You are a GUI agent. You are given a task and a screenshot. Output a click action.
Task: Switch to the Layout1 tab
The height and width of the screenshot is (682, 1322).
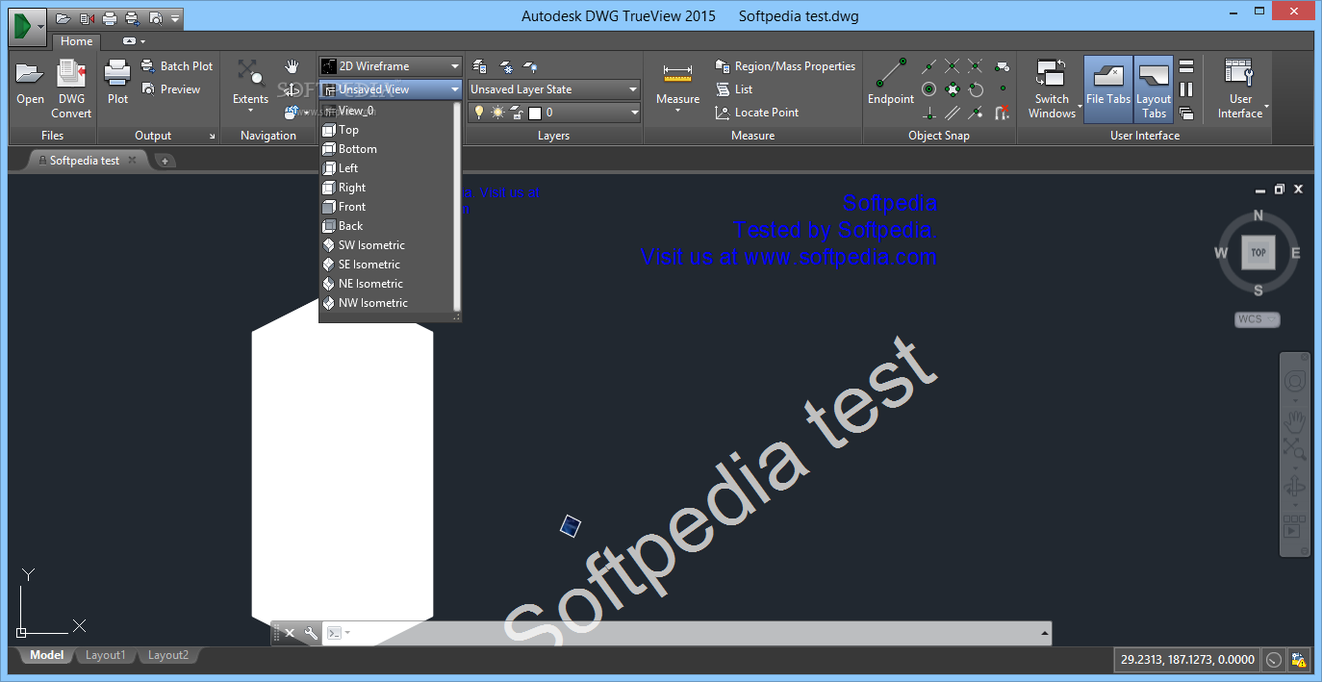pyautogui.click(x=105, y=655)
